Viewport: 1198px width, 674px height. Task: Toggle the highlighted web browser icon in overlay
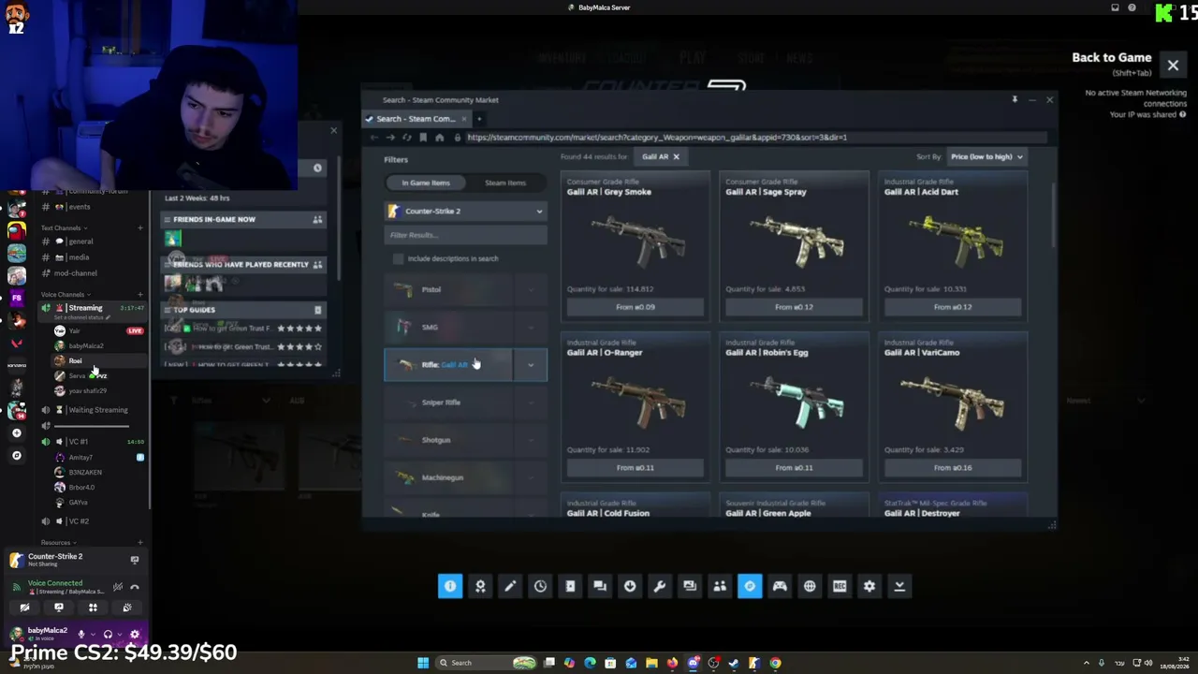(x=750, y=586)
